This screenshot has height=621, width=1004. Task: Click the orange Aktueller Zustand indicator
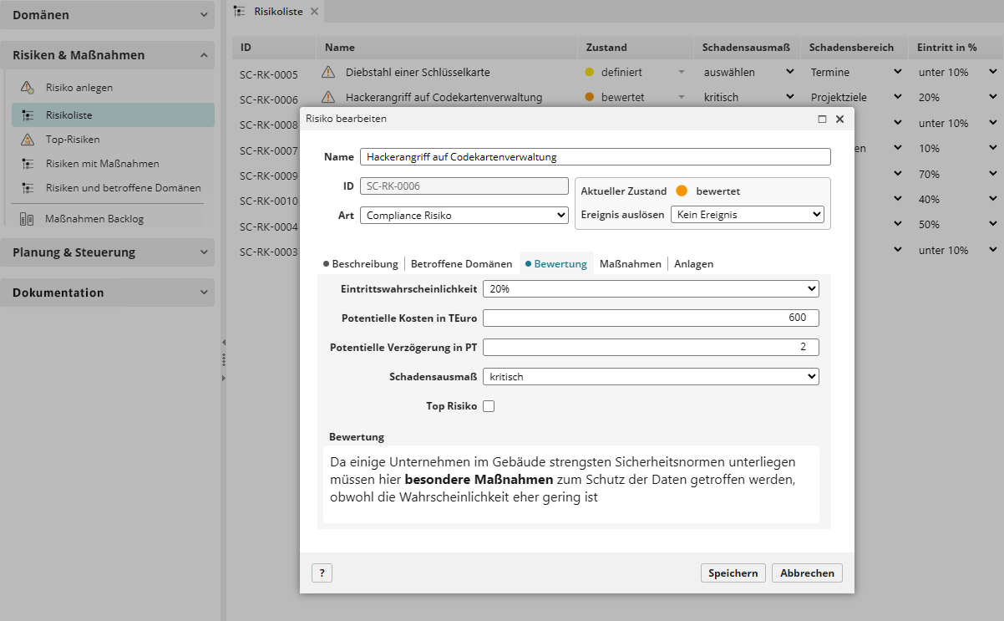tap(682, 191)
